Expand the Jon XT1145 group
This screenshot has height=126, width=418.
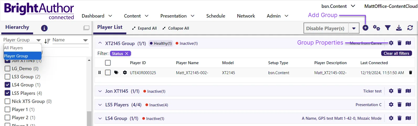(x=100, y=91)
